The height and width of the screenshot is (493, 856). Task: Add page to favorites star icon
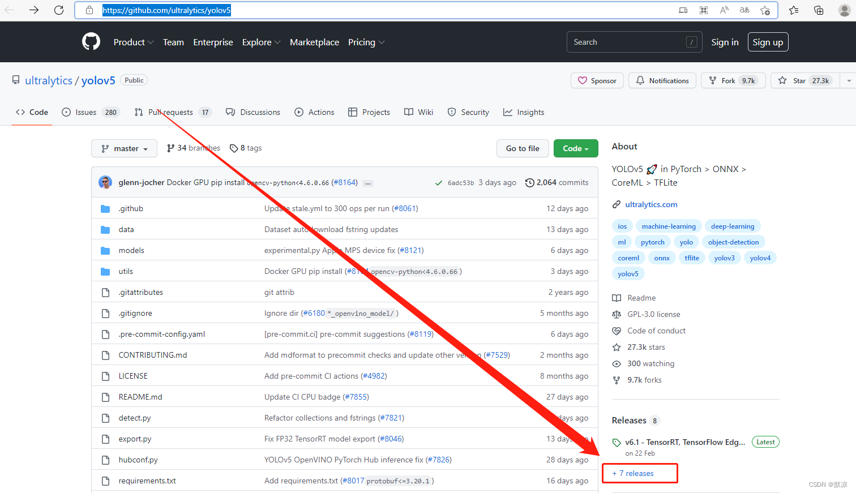[x=765, y=10]
